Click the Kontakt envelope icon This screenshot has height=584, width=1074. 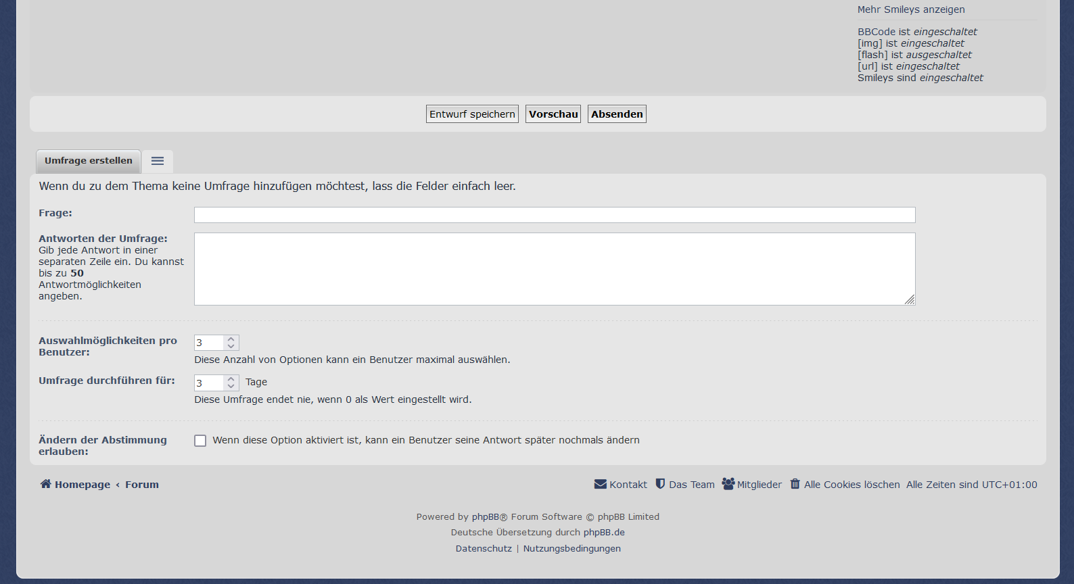tap(600, 484)
